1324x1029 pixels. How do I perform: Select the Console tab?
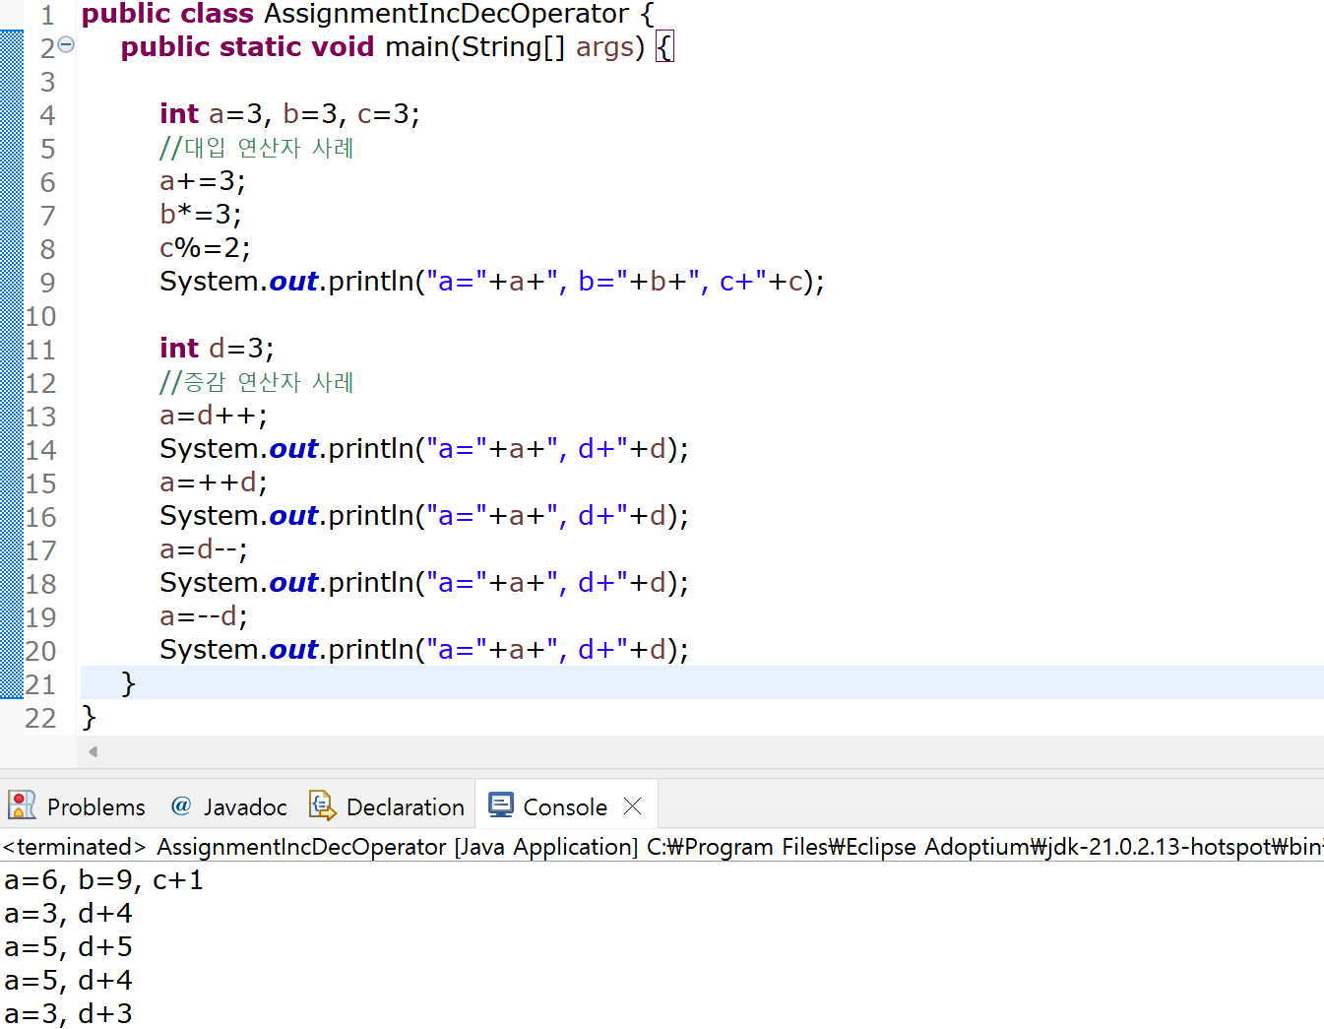click(565, 806)
